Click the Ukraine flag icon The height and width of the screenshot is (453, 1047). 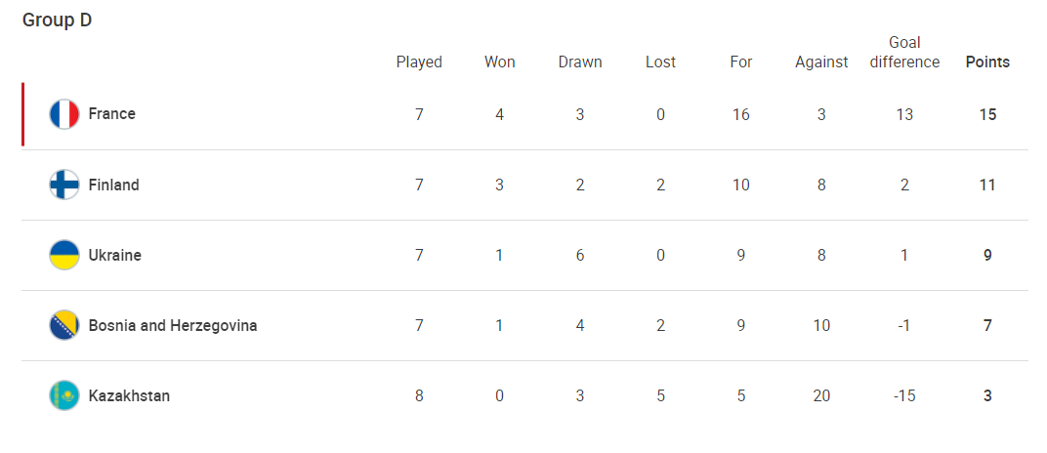pos(64,255)
